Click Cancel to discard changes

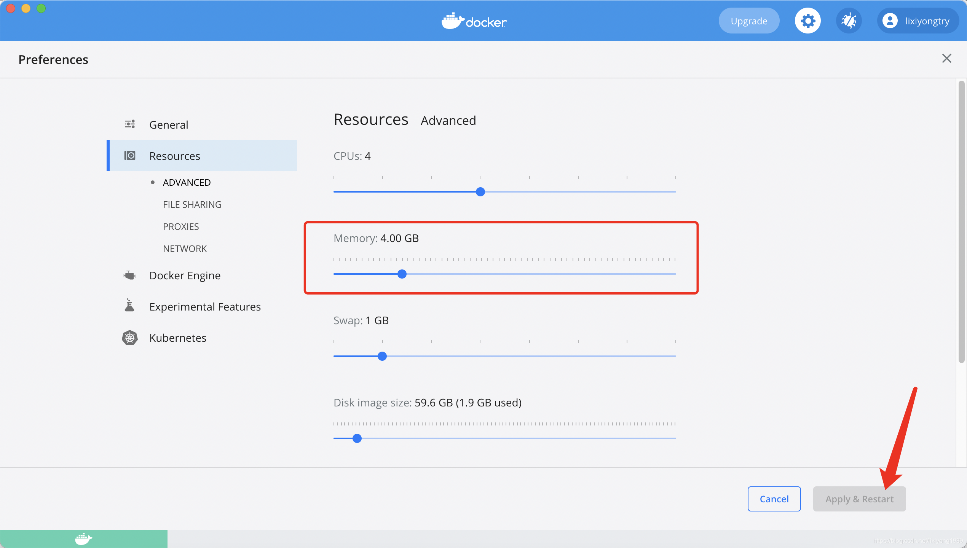pos(773,499)
